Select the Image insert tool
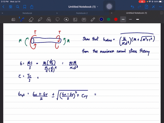This screenshot has height=123, width=164. [75, 19]
